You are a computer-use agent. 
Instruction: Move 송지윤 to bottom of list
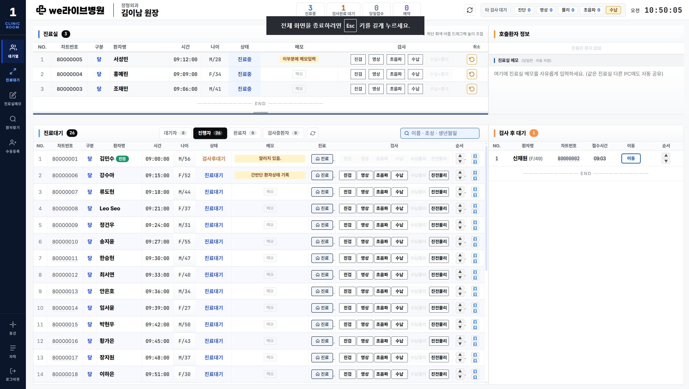[x=475, y=245]
